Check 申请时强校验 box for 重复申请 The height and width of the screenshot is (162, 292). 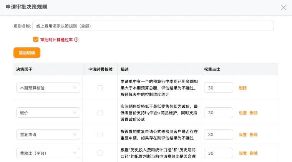point(100,134)
